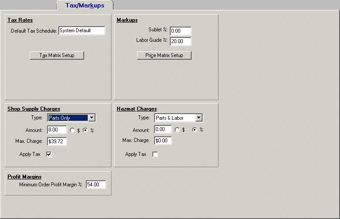The width and height of the screenshot is (340, 219).
Task: Click the Parts Only combo box text
Action: click(x=67, y=118)
